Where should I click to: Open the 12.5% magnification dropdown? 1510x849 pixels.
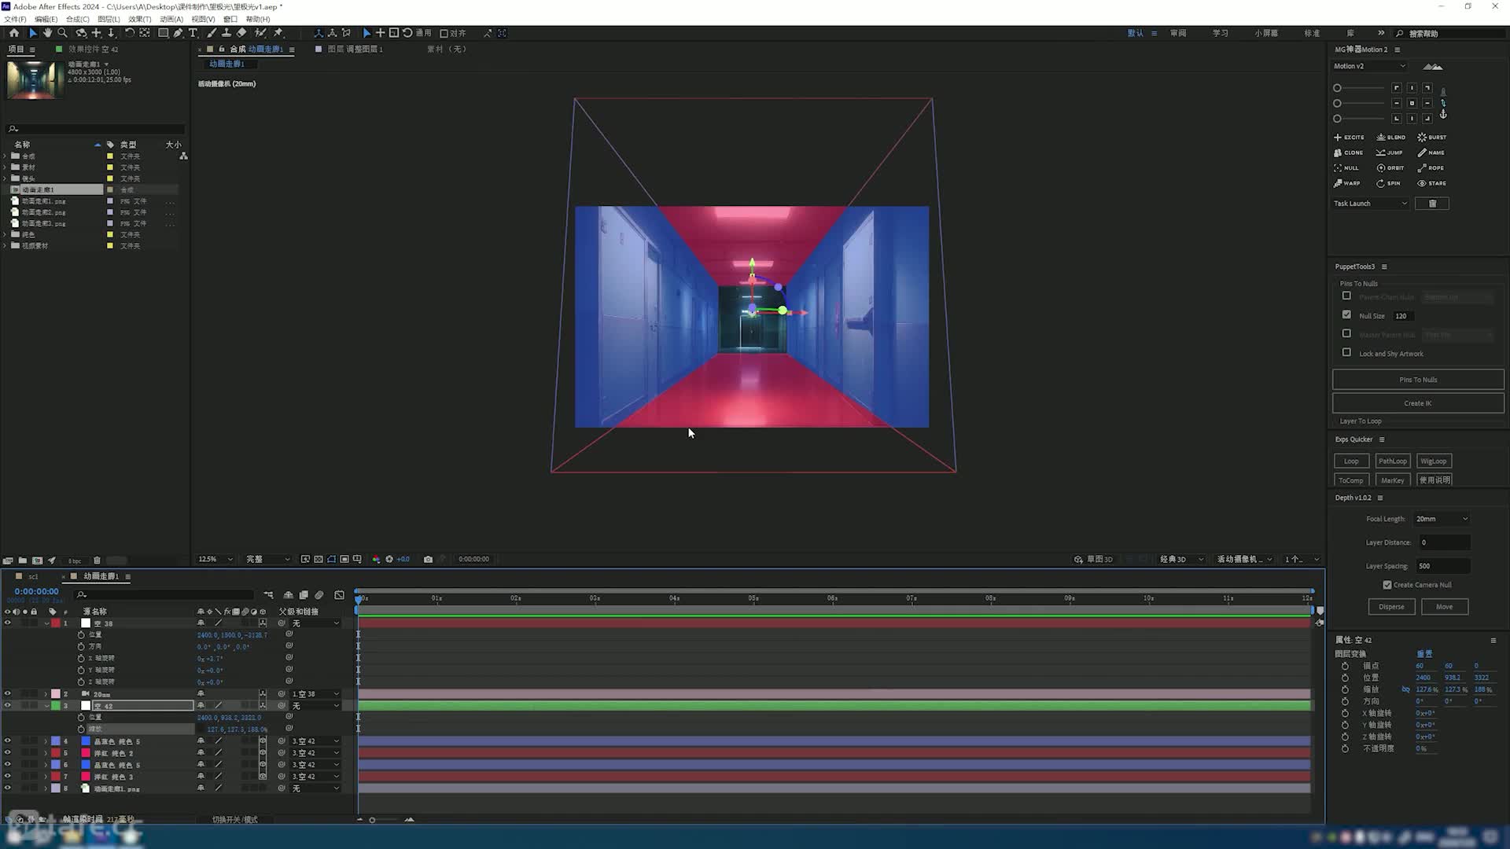tap(215, 560)
